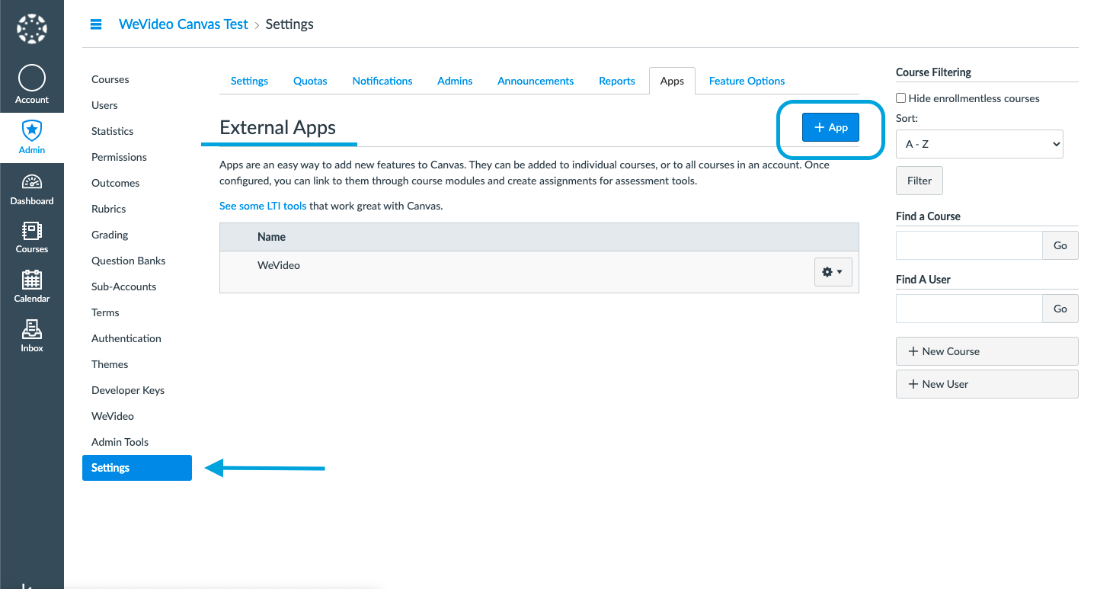Open Rubrics in the account sidebar
Viewport: 1097px width, 589px height.
pos(109,209)
